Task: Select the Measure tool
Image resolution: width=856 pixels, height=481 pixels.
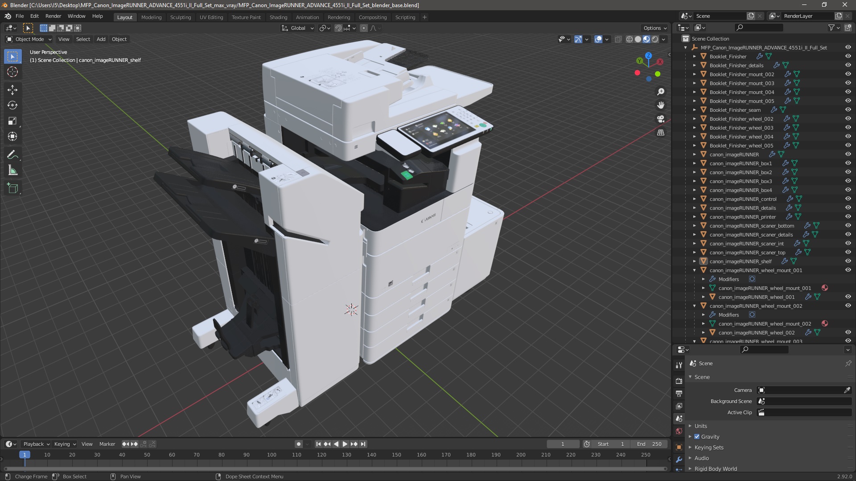Action: click(12, 170)
